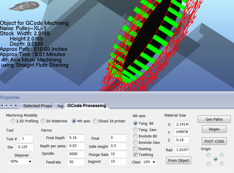Image resolution: width=234 pixels, height=173 pixels.
Task: Expand the Clear 10% dropdown
Action: click(149, 162)
